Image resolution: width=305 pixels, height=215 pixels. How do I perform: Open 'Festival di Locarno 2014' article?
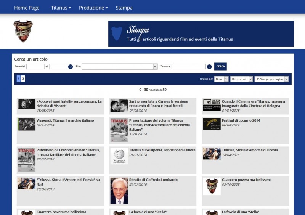pyautogui.click(x=241, y=120)
